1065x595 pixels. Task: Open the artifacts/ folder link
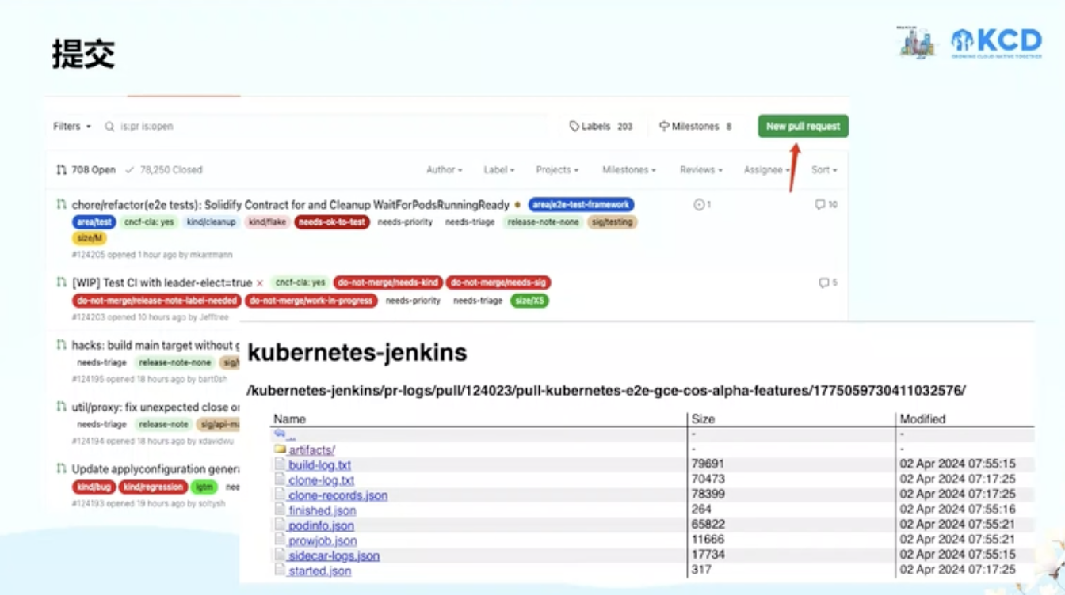311,450
